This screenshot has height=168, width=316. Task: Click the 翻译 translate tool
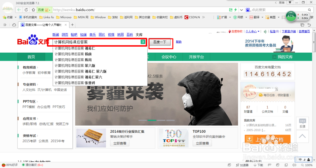(x=254, y=17)
